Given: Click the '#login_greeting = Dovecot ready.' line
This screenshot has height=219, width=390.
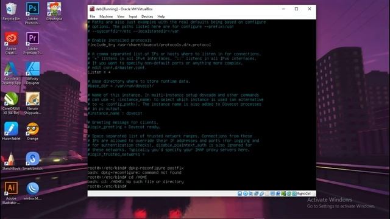Looking at the screenshot, I should (x=124, y=127).
